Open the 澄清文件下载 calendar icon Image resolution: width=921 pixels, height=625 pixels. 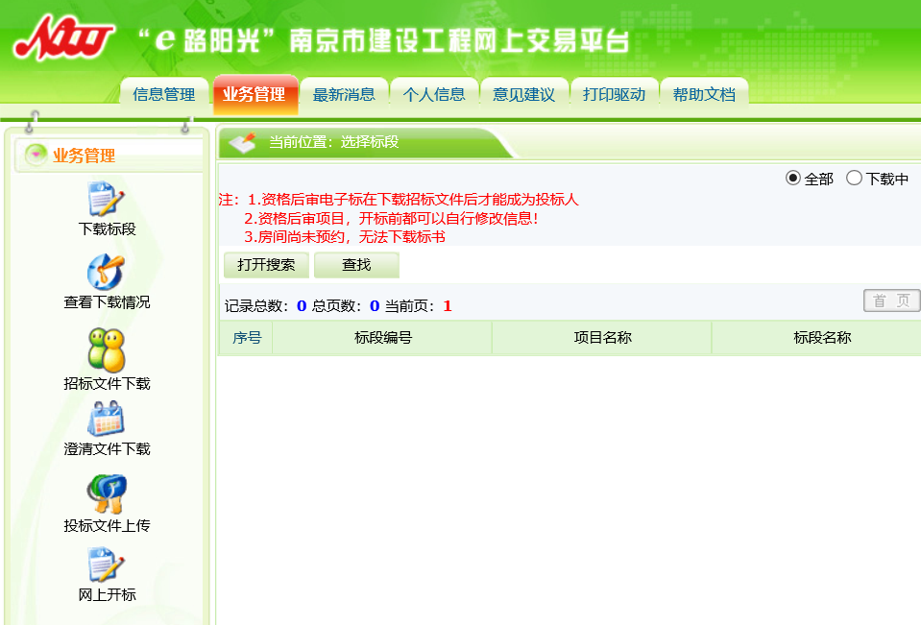107,419
